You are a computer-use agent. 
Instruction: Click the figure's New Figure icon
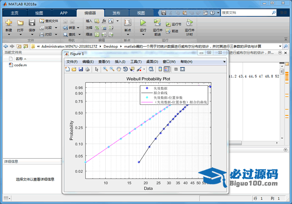67,69
